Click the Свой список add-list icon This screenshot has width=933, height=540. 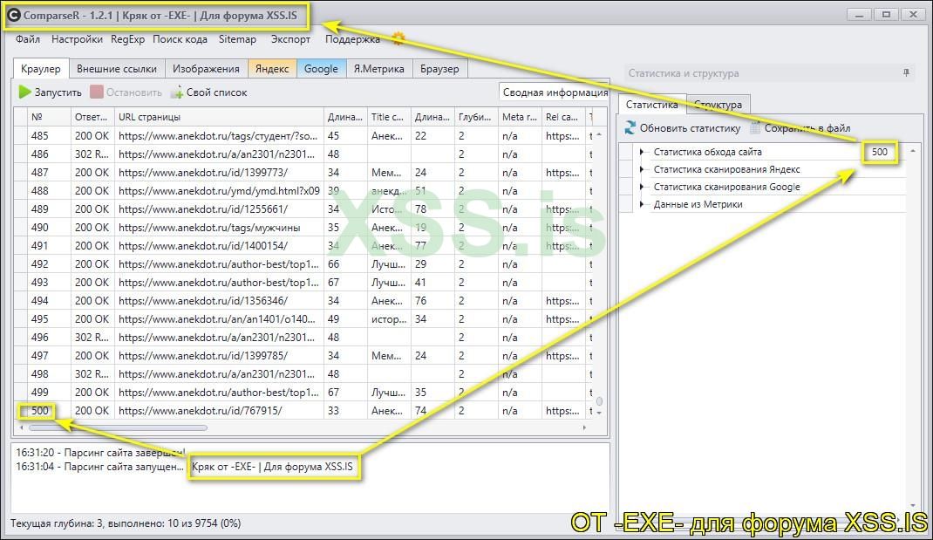(177, 92)
